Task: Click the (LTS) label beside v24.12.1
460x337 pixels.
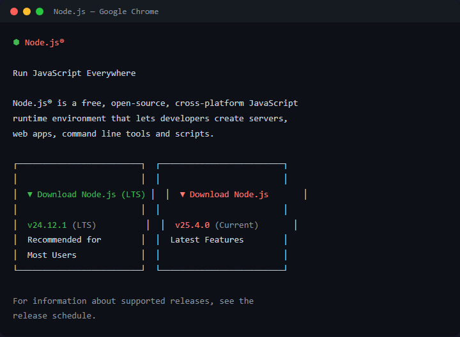Action: tap(84, 225)
